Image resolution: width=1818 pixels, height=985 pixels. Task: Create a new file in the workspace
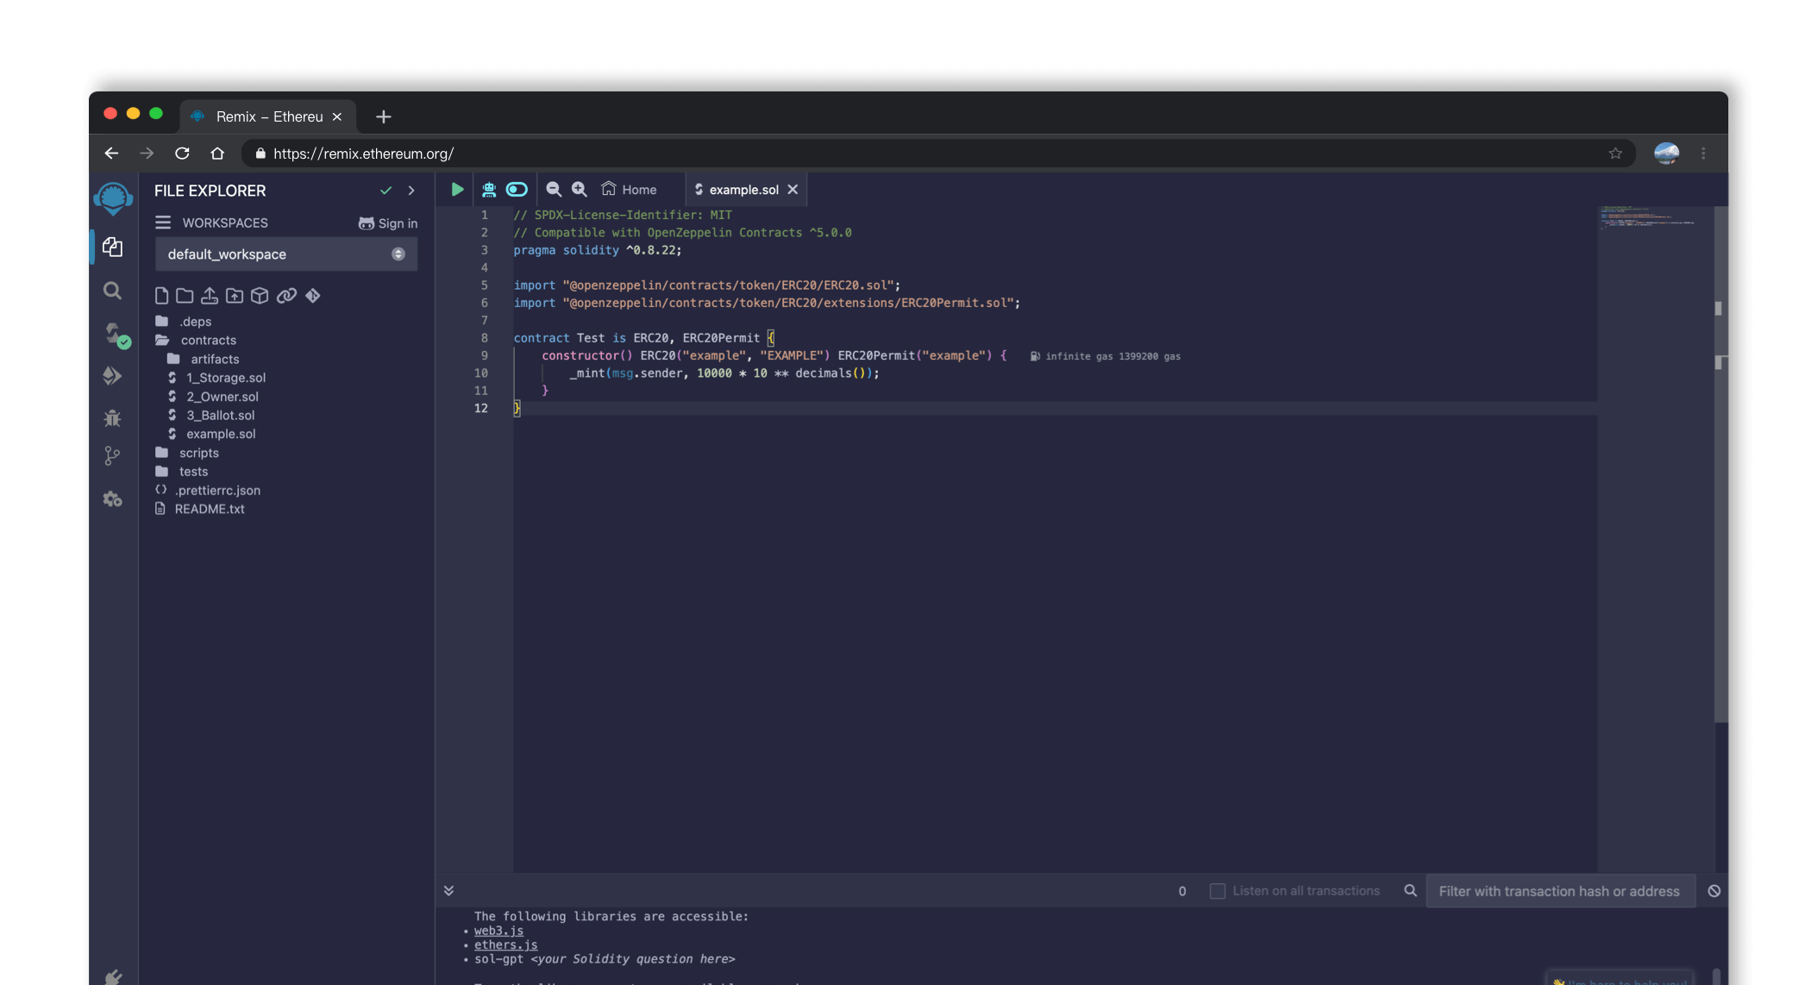[161, 295]
